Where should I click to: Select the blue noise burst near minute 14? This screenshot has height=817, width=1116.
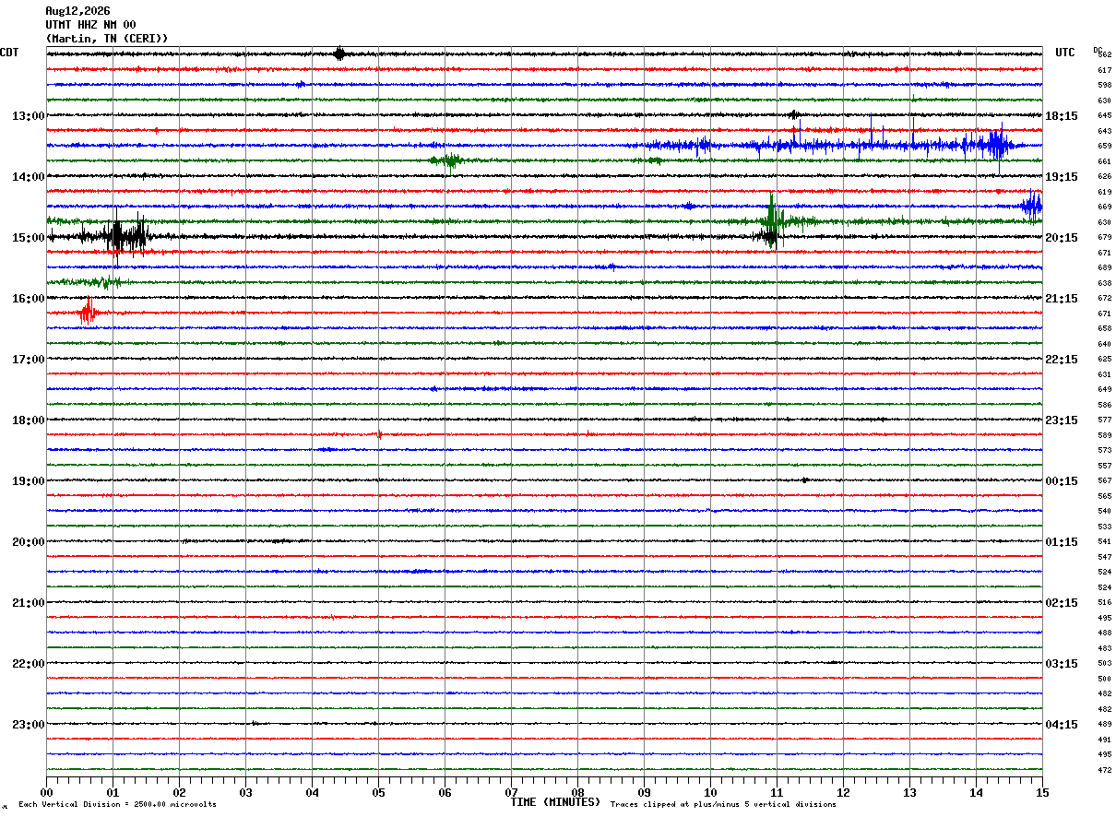[x=996, y=144]
